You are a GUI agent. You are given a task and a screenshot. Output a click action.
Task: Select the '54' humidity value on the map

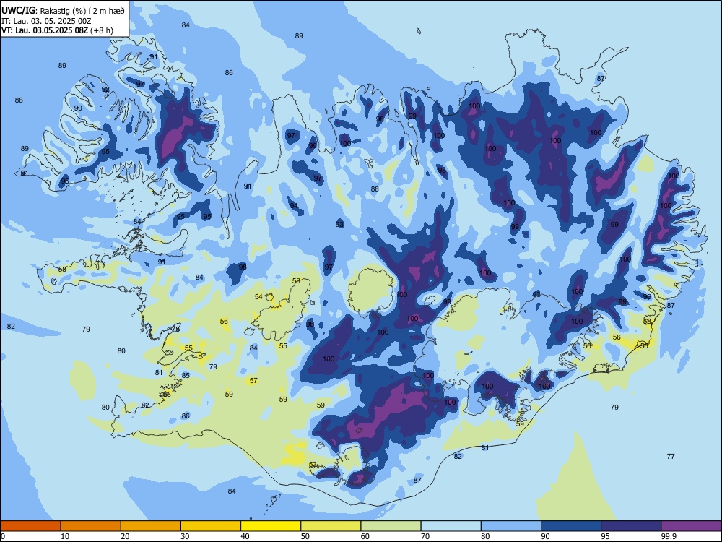coord(258,296)
